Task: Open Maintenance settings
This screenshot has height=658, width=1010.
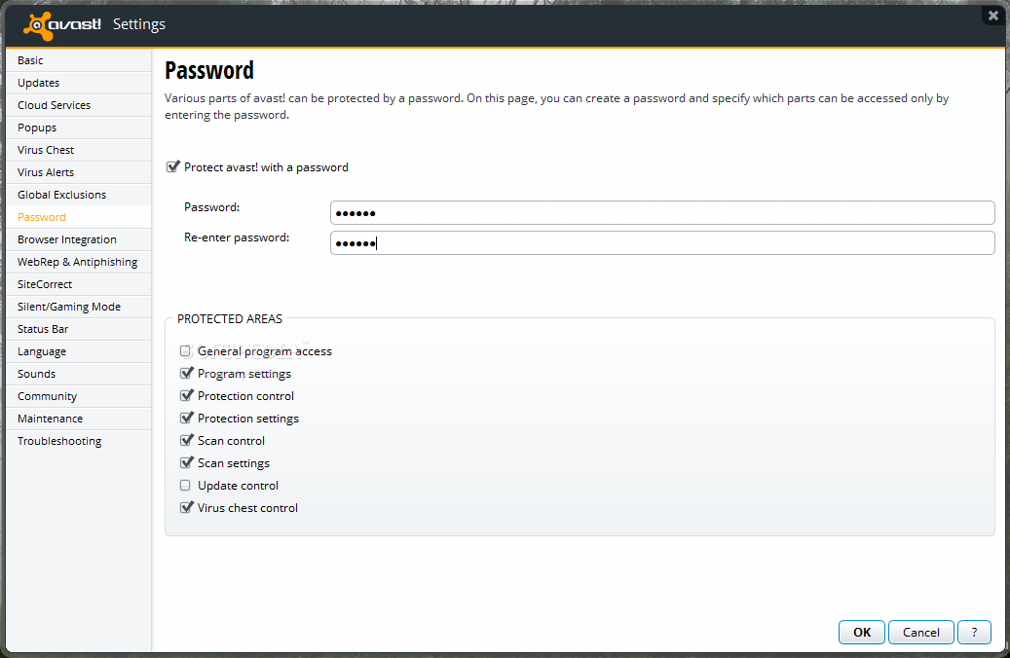Action: click(79, 419)
